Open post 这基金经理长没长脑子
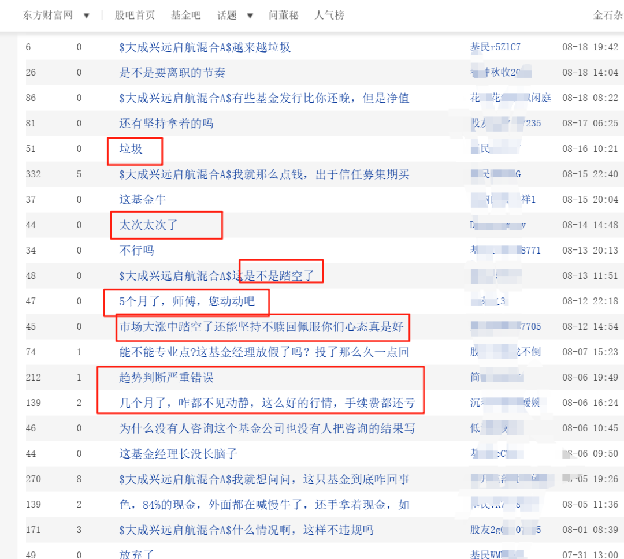 click(x=179, y=453)
